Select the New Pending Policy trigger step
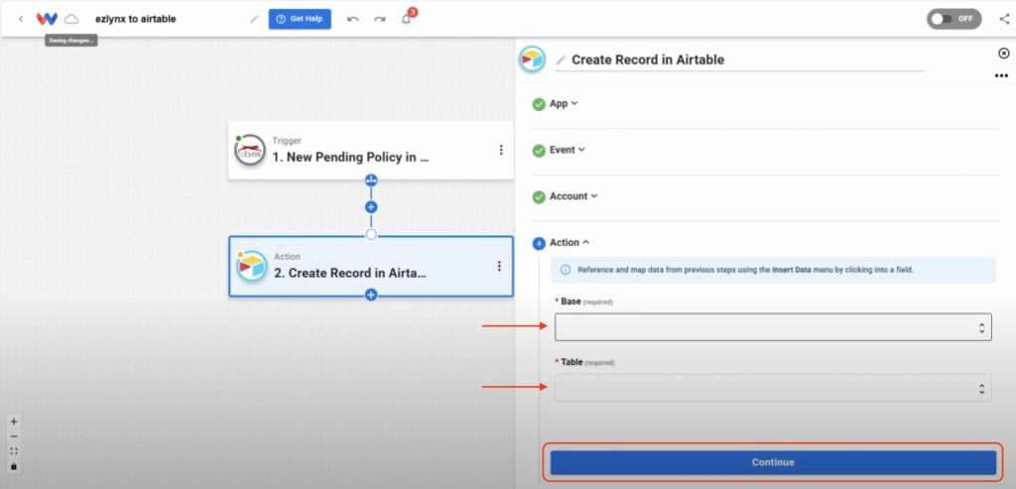The width and height of the screenshot is (1016, 489). pyautogui.click(x=371, y=150)
